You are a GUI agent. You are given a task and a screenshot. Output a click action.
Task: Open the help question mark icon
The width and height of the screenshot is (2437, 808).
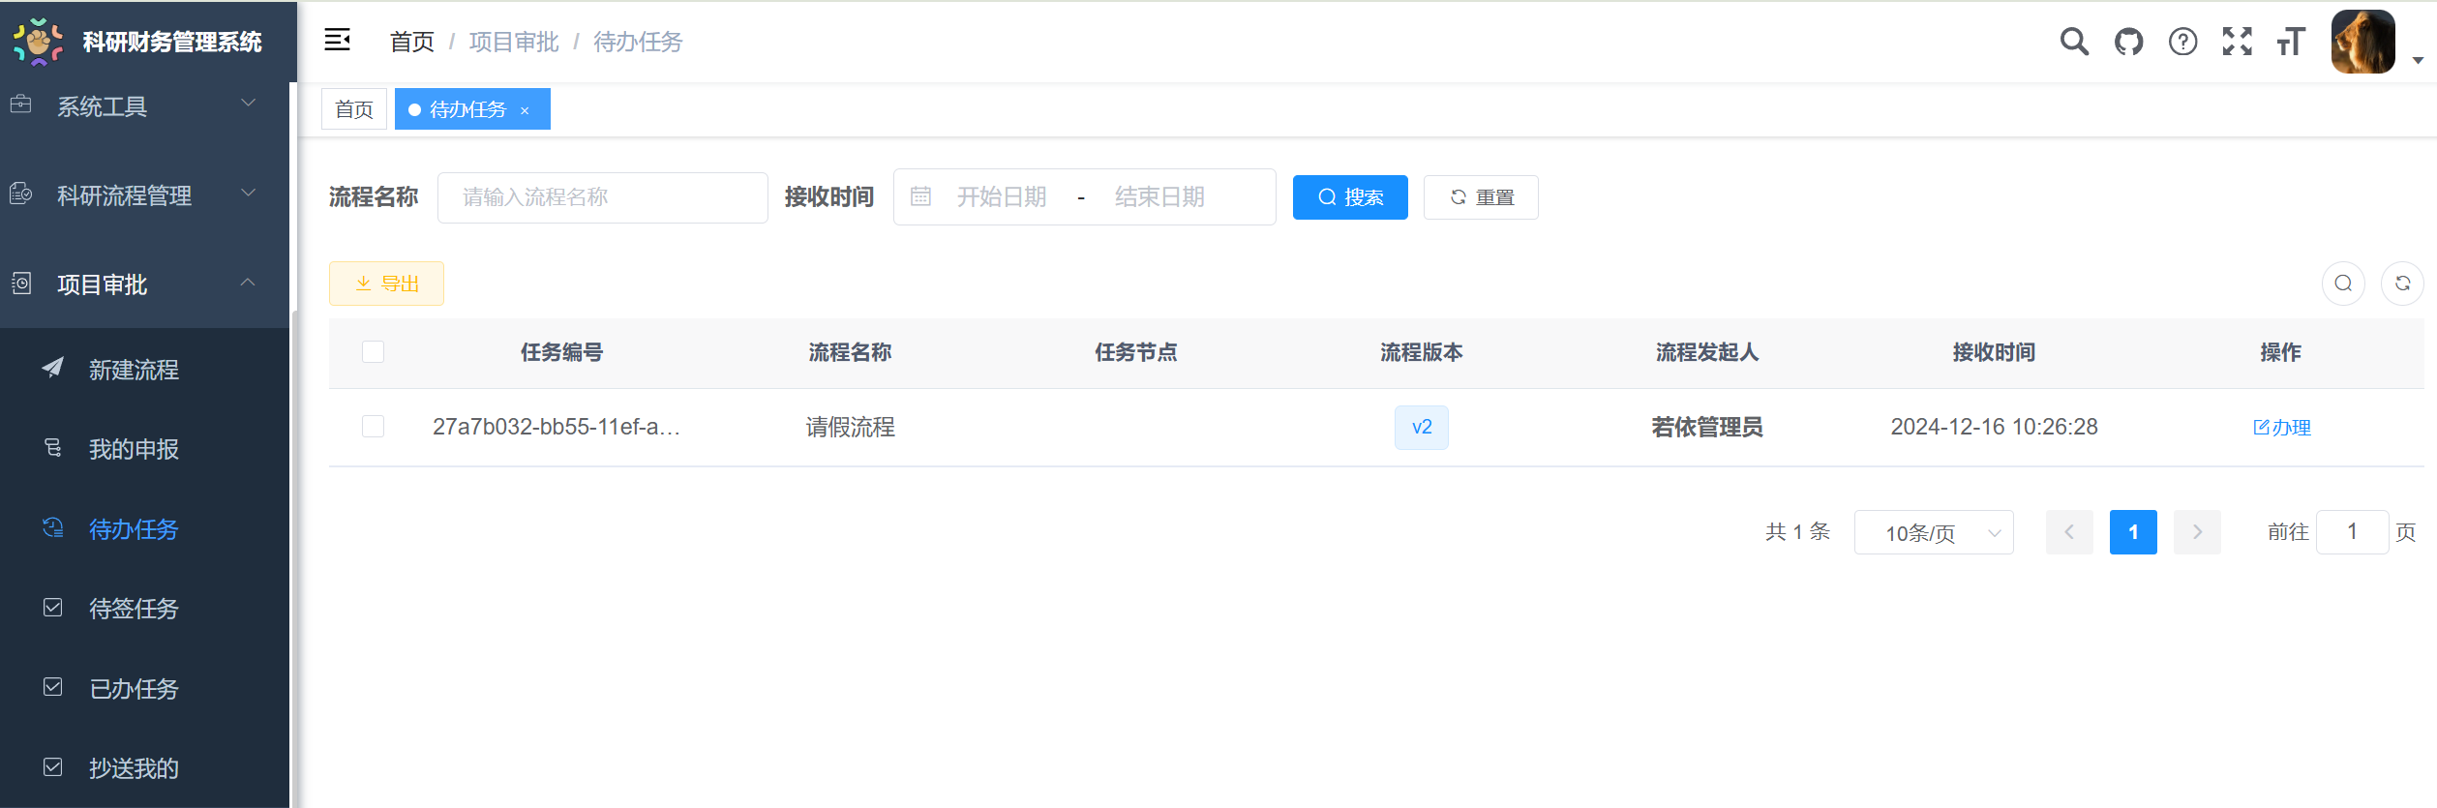[x=2182, y=42]
